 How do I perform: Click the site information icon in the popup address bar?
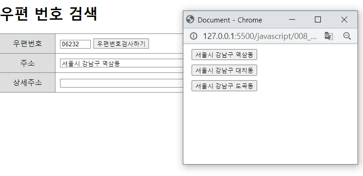pos(193,36)
